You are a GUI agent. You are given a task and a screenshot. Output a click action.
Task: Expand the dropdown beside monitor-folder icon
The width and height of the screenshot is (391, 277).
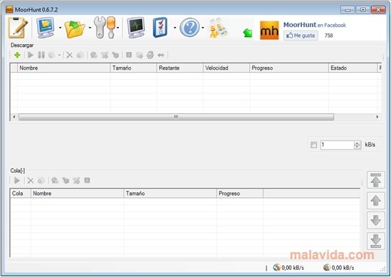(60, 28)
